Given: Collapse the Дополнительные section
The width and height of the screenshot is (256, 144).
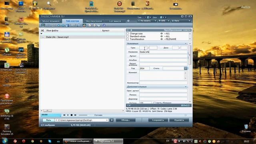Looking at the screenshot, I should click(x=186, y=87).
